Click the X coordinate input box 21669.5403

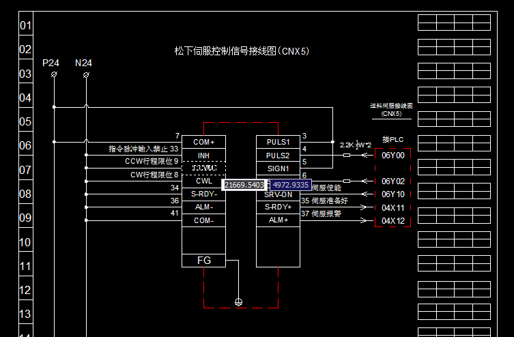click(244, 185)
